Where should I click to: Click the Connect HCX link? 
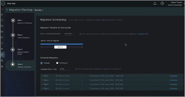[143, 34]
